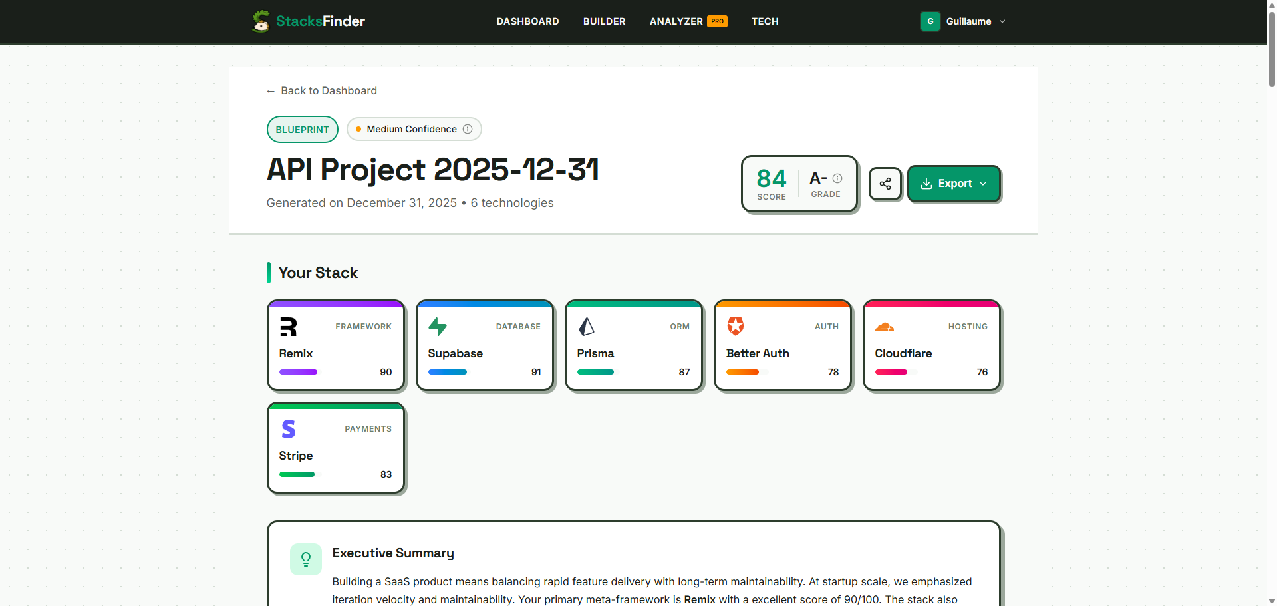
Task: Click the DATABASE label on Supabase card
Action: (518, 327)
